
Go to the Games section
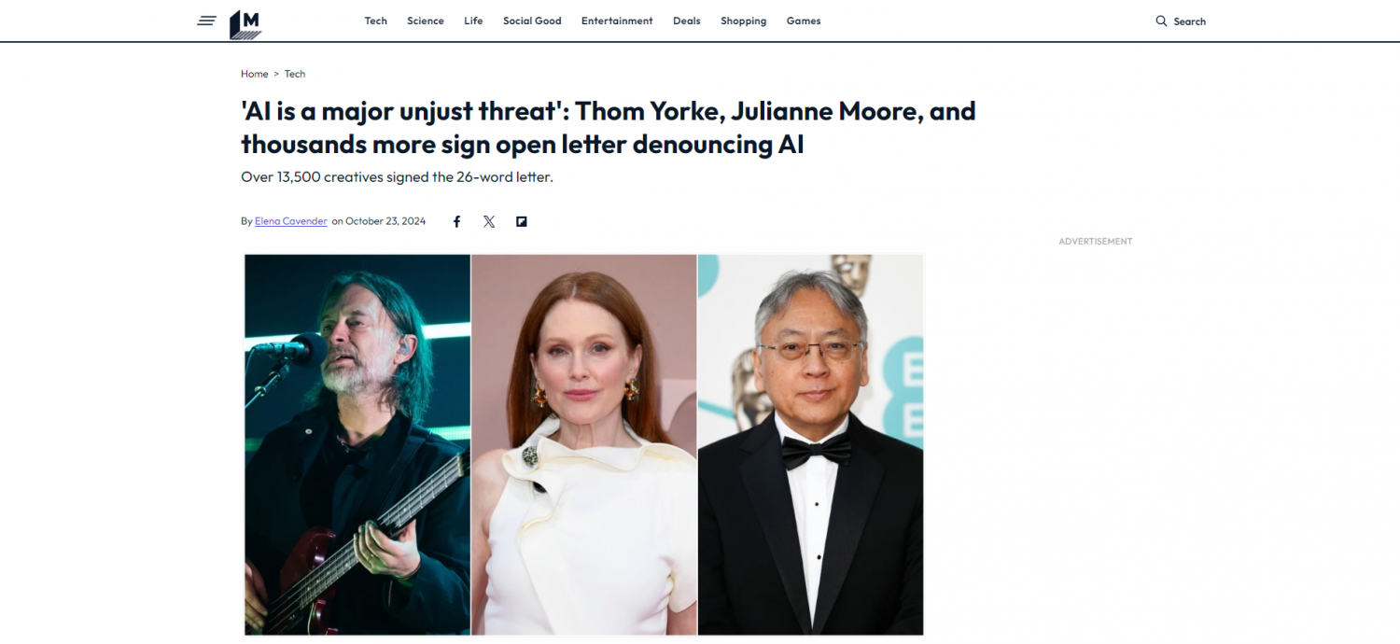tap(804, 21)
